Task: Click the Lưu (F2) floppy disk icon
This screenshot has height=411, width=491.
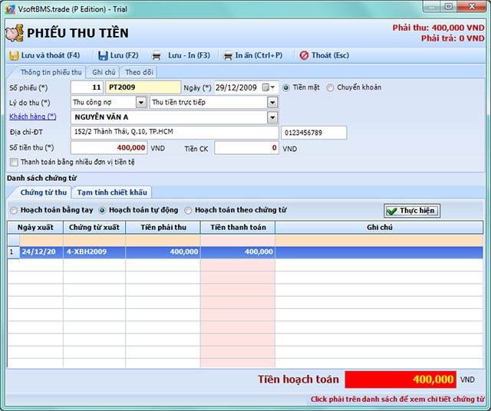Action: click(103, 55)
